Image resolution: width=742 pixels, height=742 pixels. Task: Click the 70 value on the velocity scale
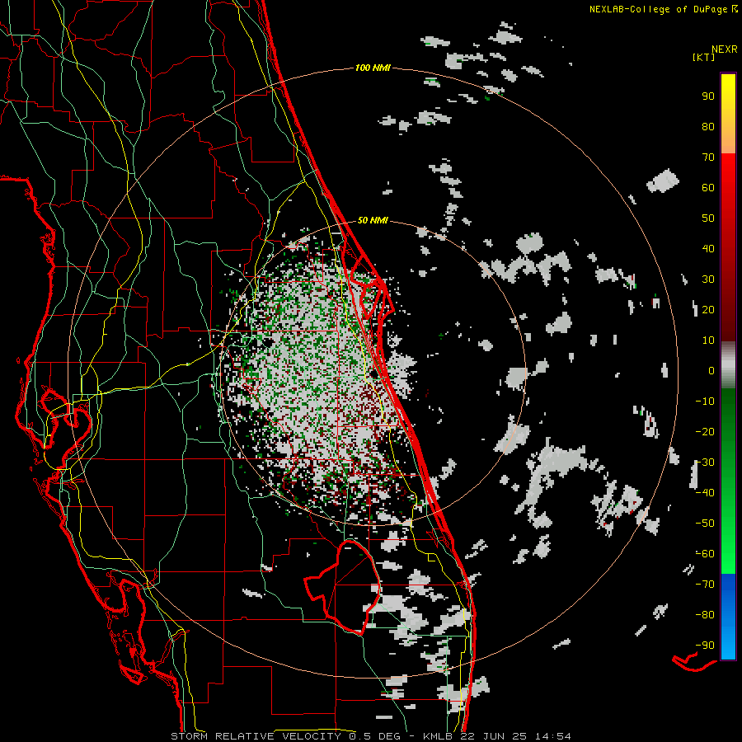click(x=708, y=157)
